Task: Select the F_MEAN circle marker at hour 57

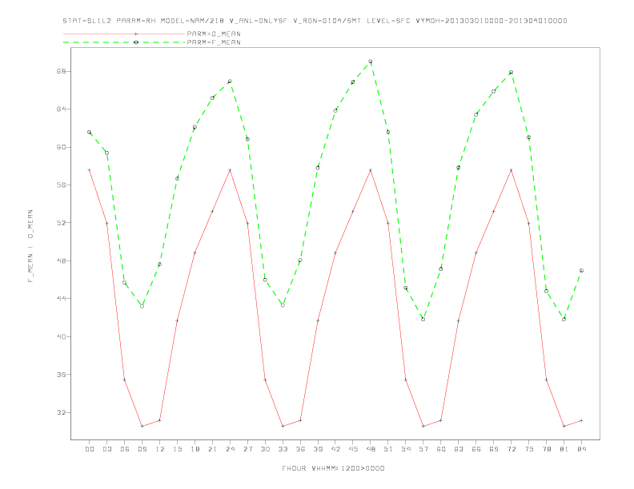Action: coord(423,319)
